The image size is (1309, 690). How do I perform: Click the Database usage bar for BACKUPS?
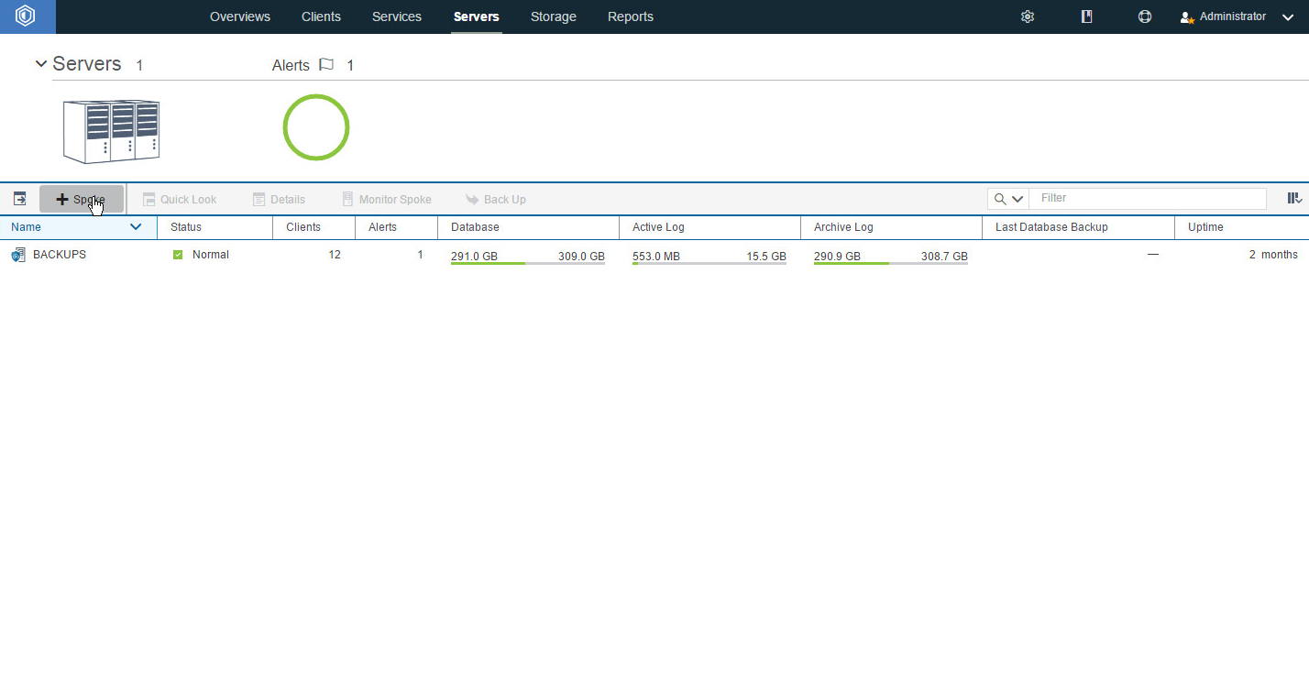[527, 263]
